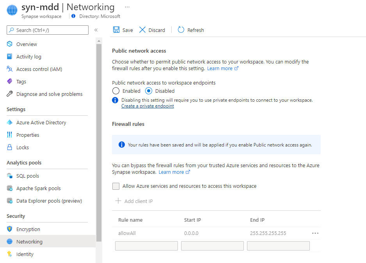
Task: Check Allow Azure services and resources checkbox
Action: 116,186
